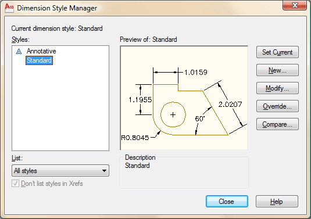Click the Standard text in Description box
The height and width of the screenshot is (219, 311).
[137, 166]
